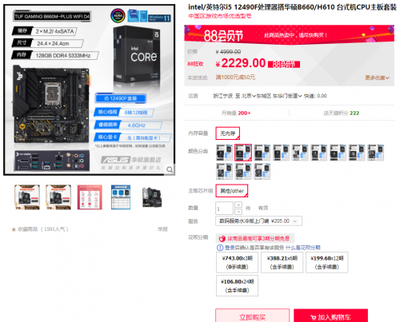Select the 无内存 memory option
Screen dimensions: 400x322
pyautogui.click(x=228, y=133)
